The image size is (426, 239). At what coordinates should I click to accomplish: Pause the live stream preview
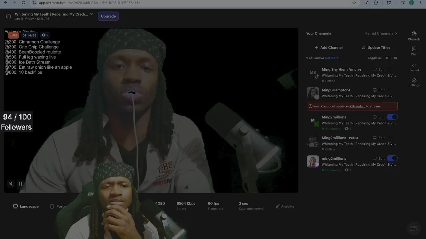click(20, 184)
